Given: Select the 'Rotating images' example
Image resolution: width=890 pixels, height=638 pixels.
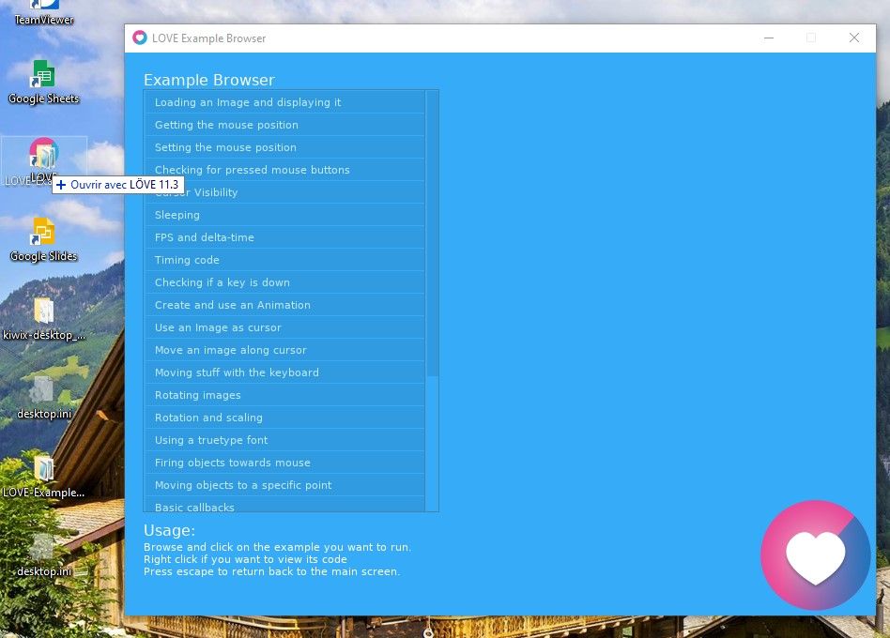Looking at the screenshot, I should click(x=285, y=395).
